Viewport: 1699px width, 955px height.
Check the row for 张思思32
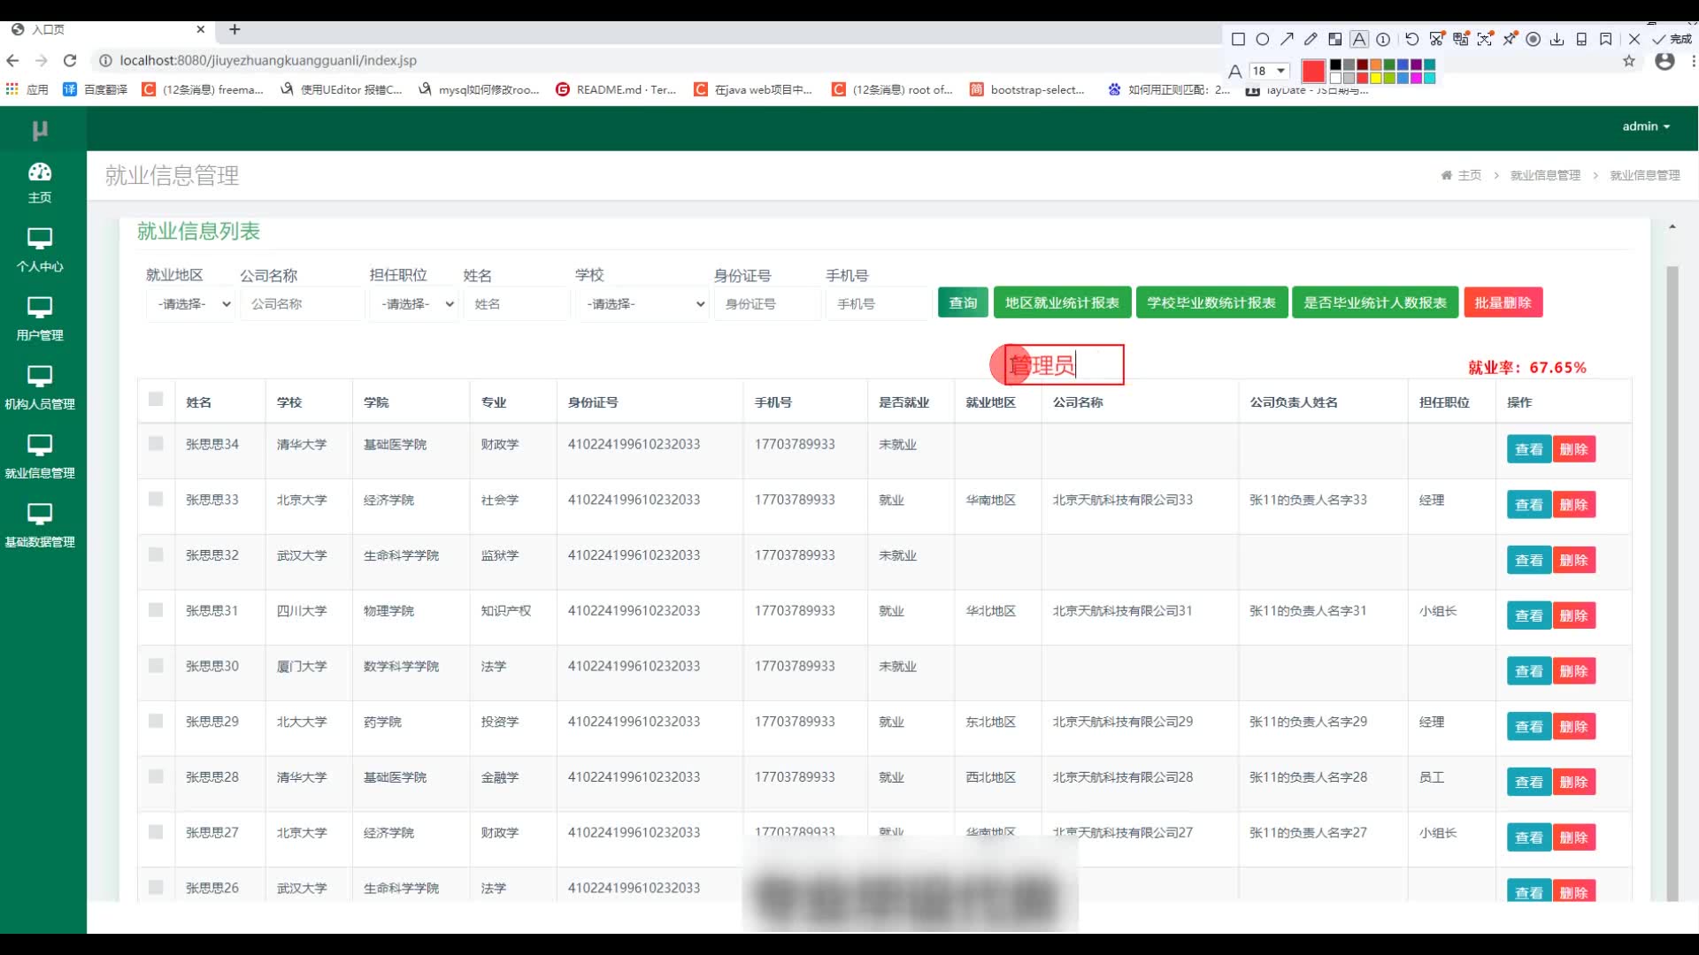156,554
